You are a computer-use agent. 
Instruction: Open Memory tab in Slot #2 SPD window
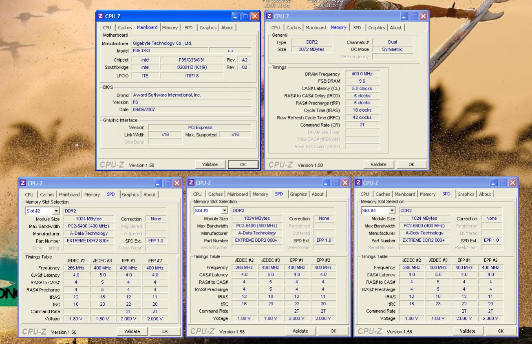[92, 195]
